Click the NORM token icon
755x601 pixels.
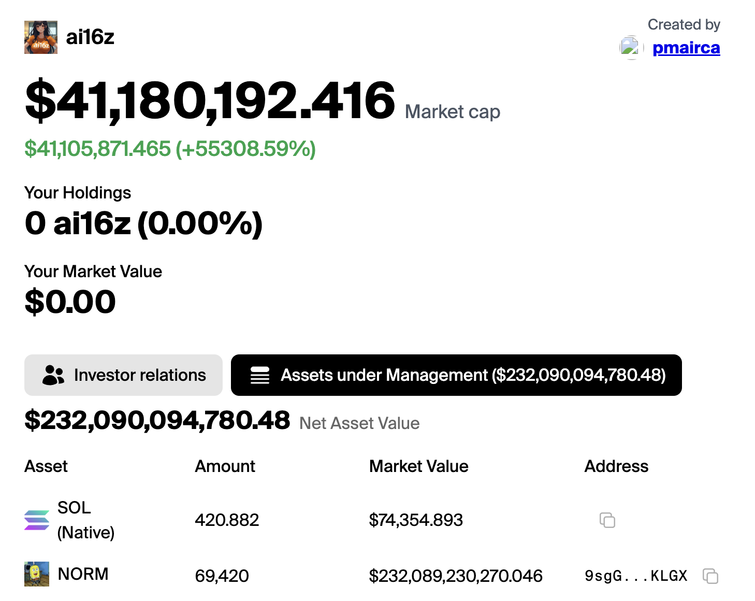[x=37, y=574]
